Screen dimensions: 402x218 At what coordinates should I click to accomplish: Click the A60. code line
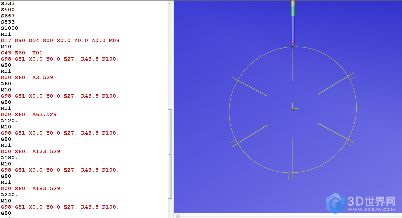[8, 84]
